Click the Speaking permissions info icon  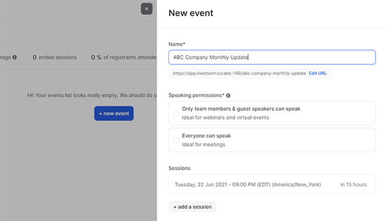coord(228,95)
